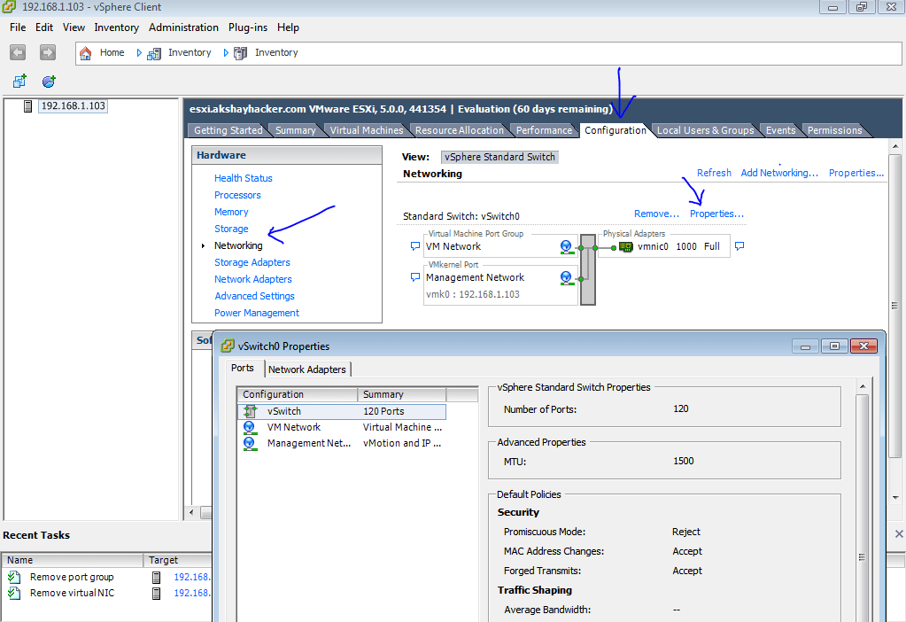Click the Back navigation arrow
This screenshot has height=622, width=906.
tap(17, 52)
